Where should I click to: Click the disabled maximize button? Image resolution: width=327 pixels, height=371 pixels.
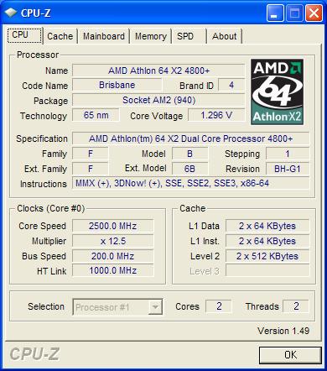(294, 13)
